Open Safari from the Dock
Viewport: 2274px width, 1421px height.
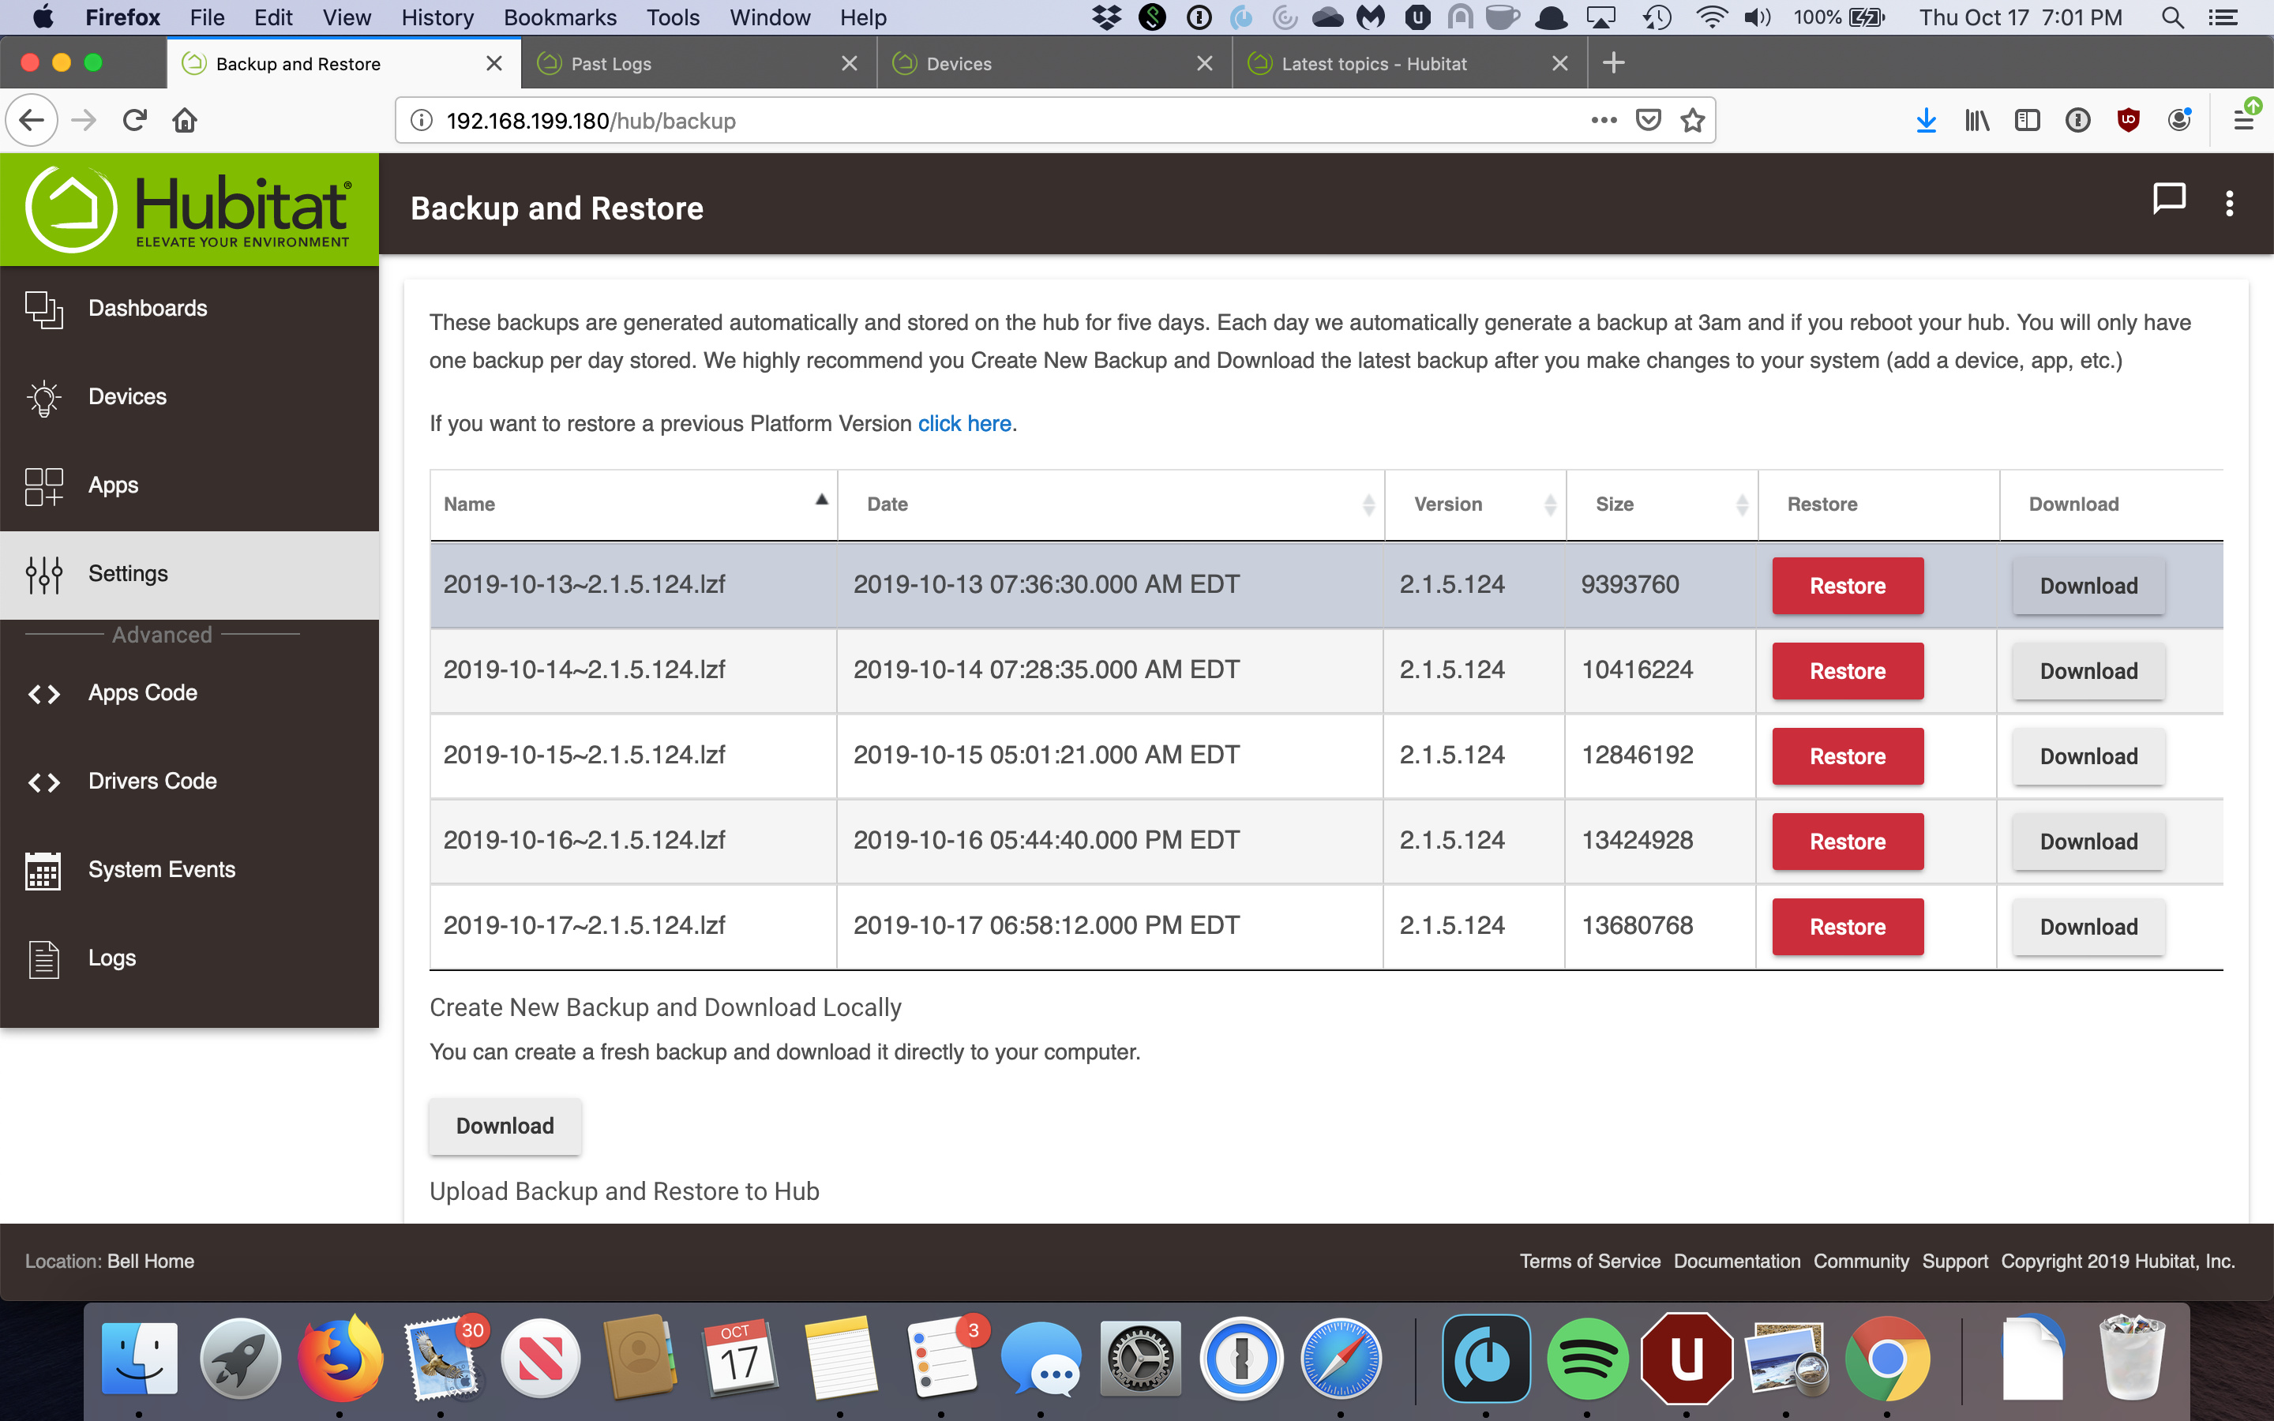[x=1341, y=1358]
